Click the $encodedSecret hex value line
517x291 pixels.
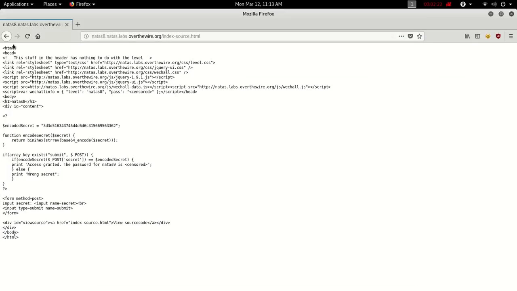coord(61,126)
